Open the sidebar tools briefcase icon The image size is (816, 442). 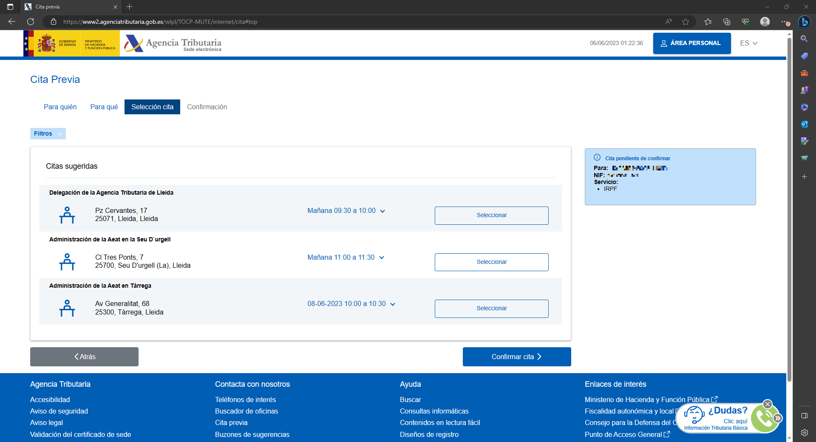point(804,73)
